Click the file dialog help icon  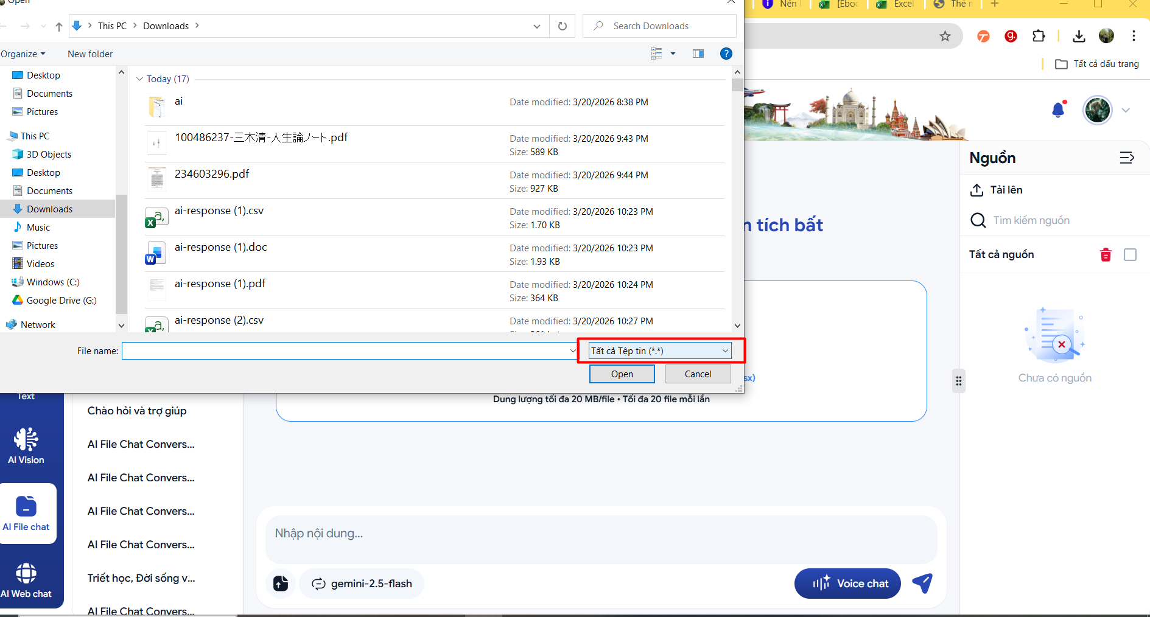point(726,54)
